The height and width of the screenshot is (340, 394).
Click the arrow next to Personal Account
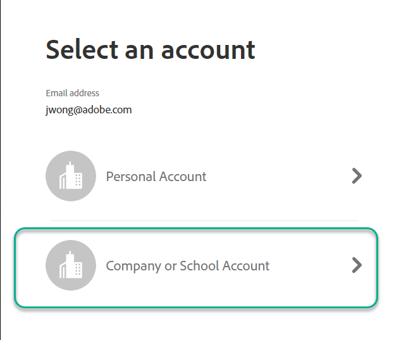coord(357,176)
